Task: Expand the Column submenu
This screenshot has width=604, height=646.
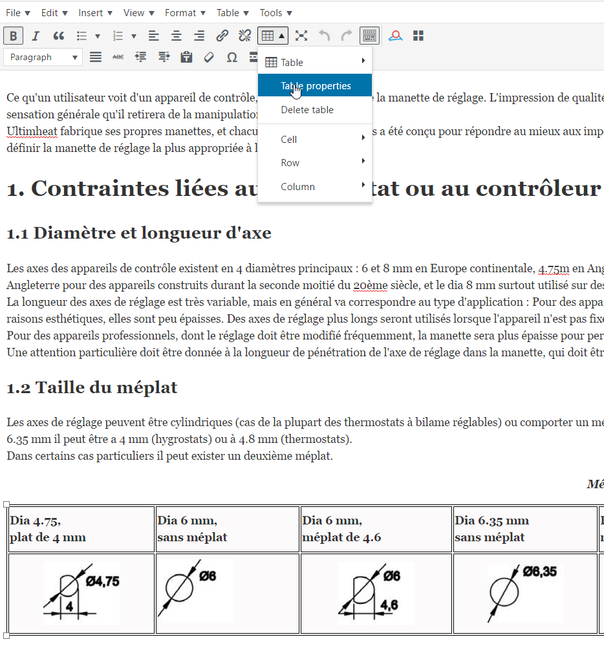Action: [315, 187]
